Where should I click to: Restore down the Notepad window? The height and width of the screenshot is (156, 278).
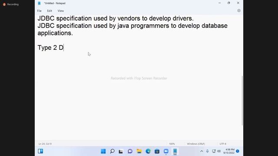tap(229, 3)
